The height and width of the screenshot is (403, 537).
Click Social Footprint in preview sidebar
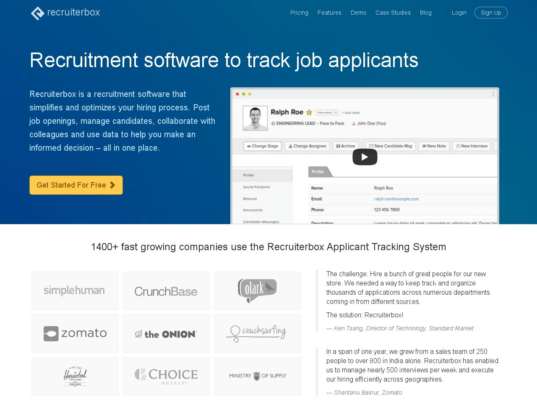tap(256, 187)
